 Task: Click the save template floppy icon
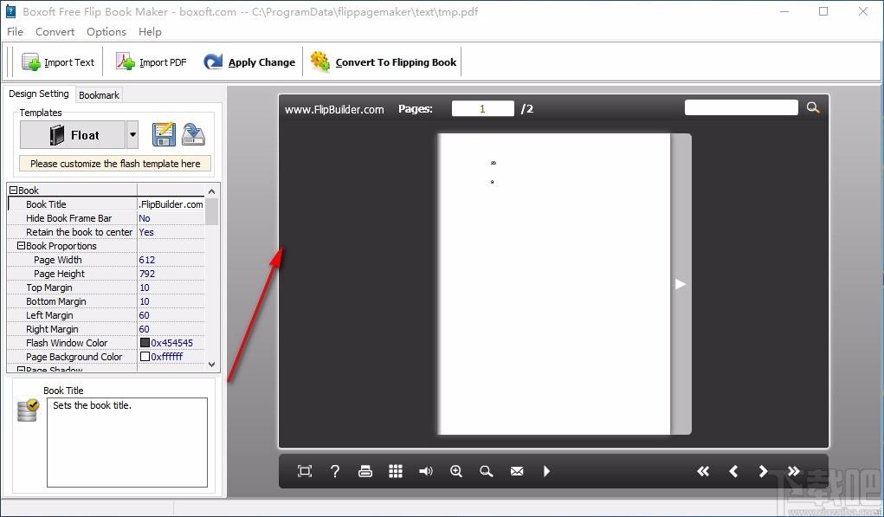(x=164, y=135)
